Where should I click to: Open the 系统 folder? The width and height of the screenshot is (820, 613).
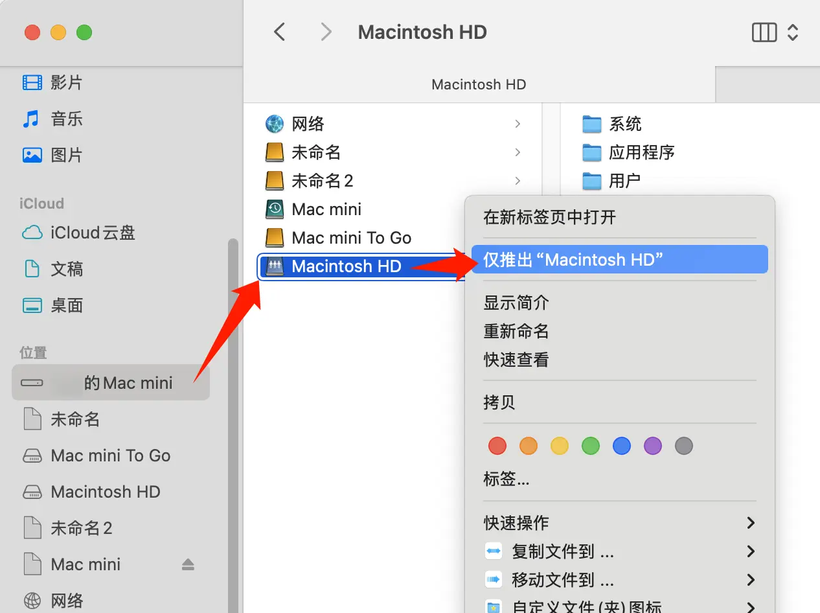(611, 124)
